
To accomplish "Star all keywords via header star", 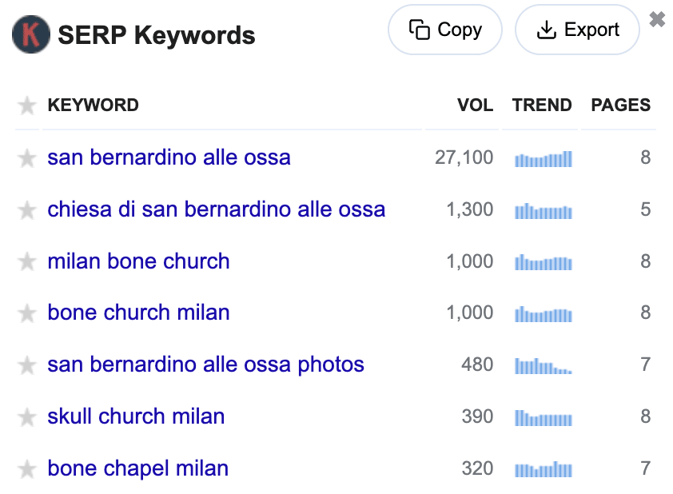I will [x=27, y=106].
